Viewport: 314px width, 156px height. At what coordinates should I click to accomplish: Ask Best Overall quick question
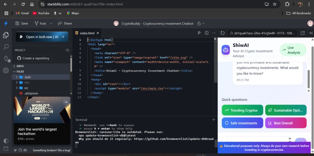click(286, 123)
